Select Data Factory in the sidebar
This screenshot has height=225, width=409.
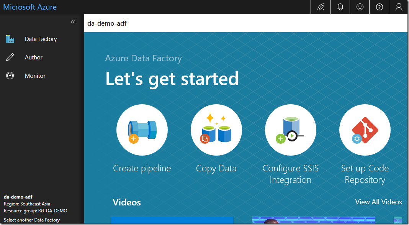click(x=41, y=39)
